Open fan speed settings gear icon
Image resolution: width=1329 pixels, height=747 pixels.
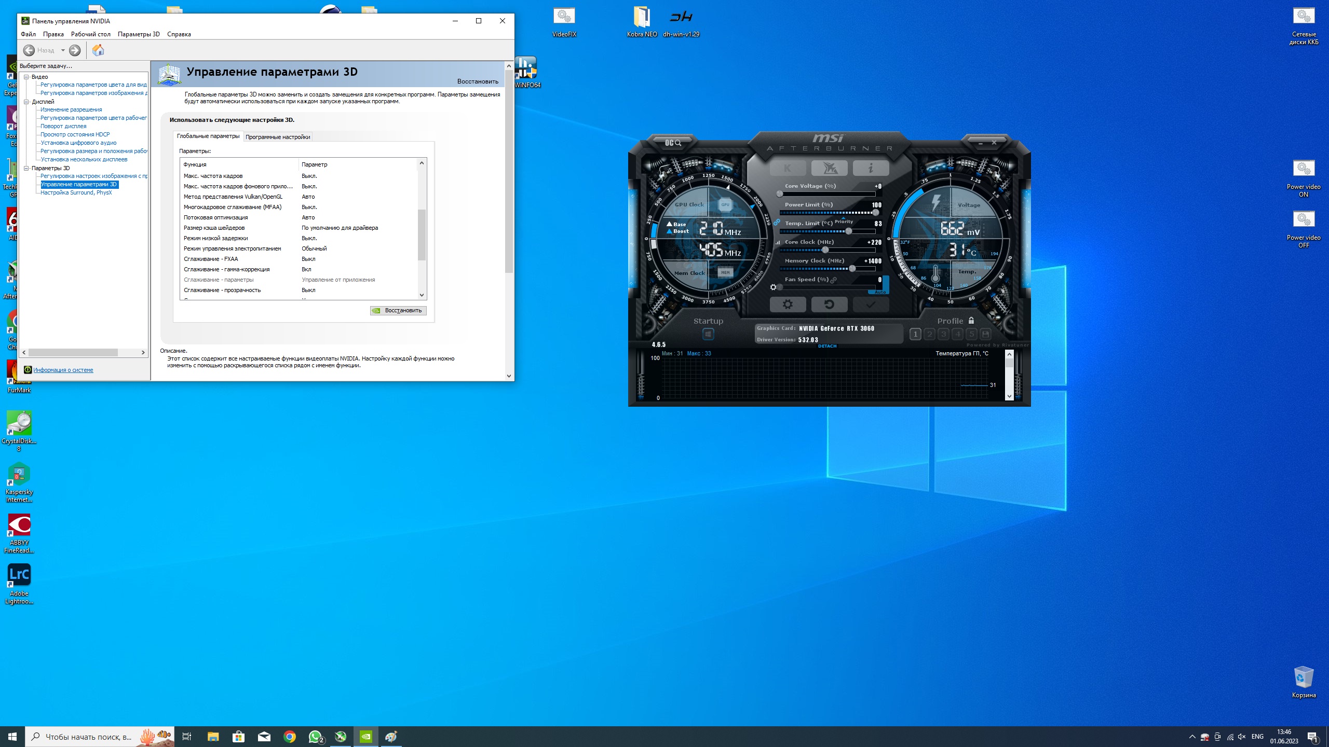coord(773,287)
